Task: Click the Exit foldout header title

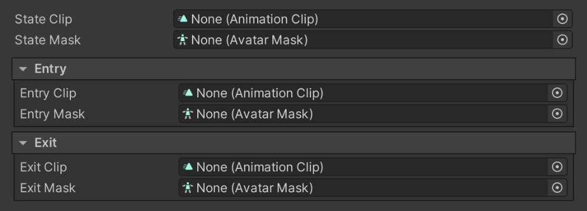Action: (x=46, y=143)
